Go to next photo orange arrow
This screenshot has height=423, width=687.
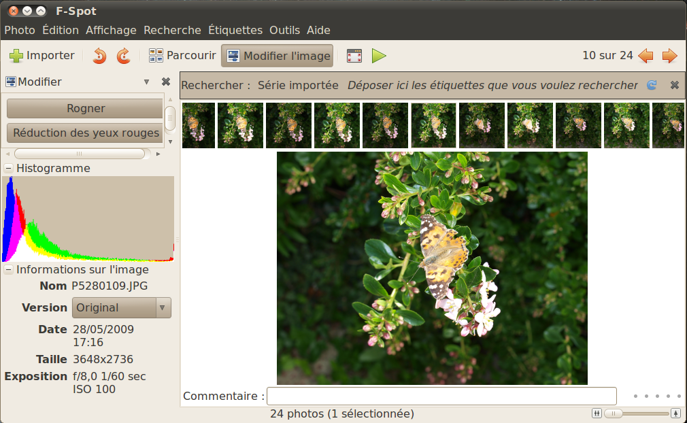pyautogui.click(x=669, y=56)
